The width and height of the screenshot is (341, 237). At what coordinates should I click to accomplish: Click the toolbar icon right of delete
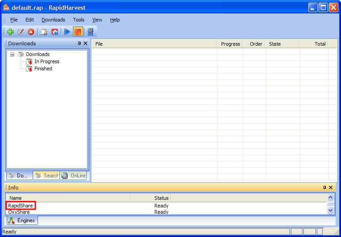pos(44,32)
